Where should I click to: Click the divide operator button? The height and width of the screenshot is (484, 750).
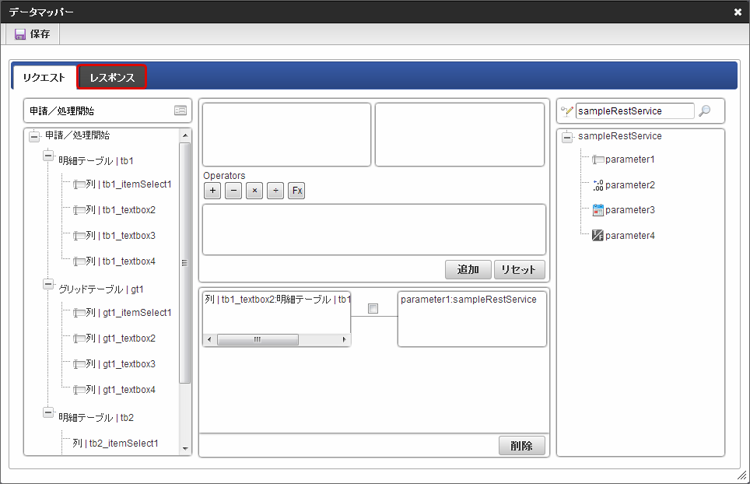click(x=275, y=191)
